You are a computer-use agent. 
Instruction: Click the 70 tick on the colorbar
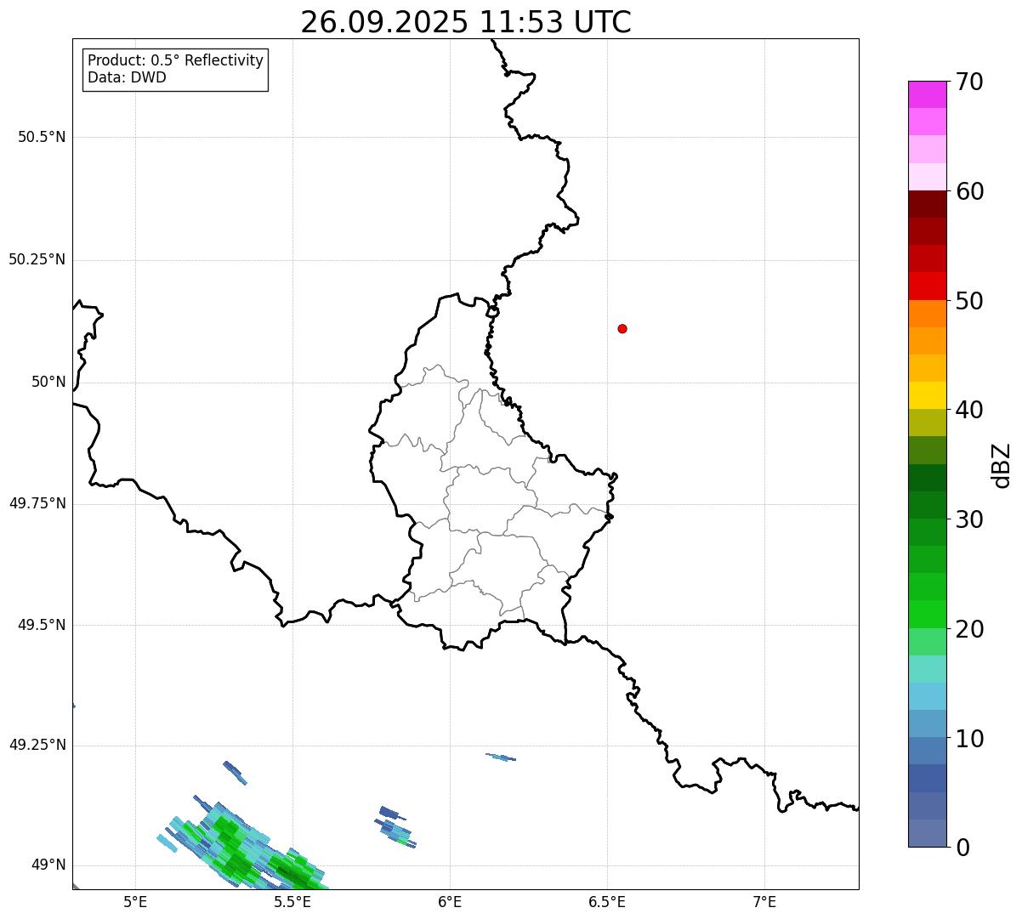tap(969, 82)
